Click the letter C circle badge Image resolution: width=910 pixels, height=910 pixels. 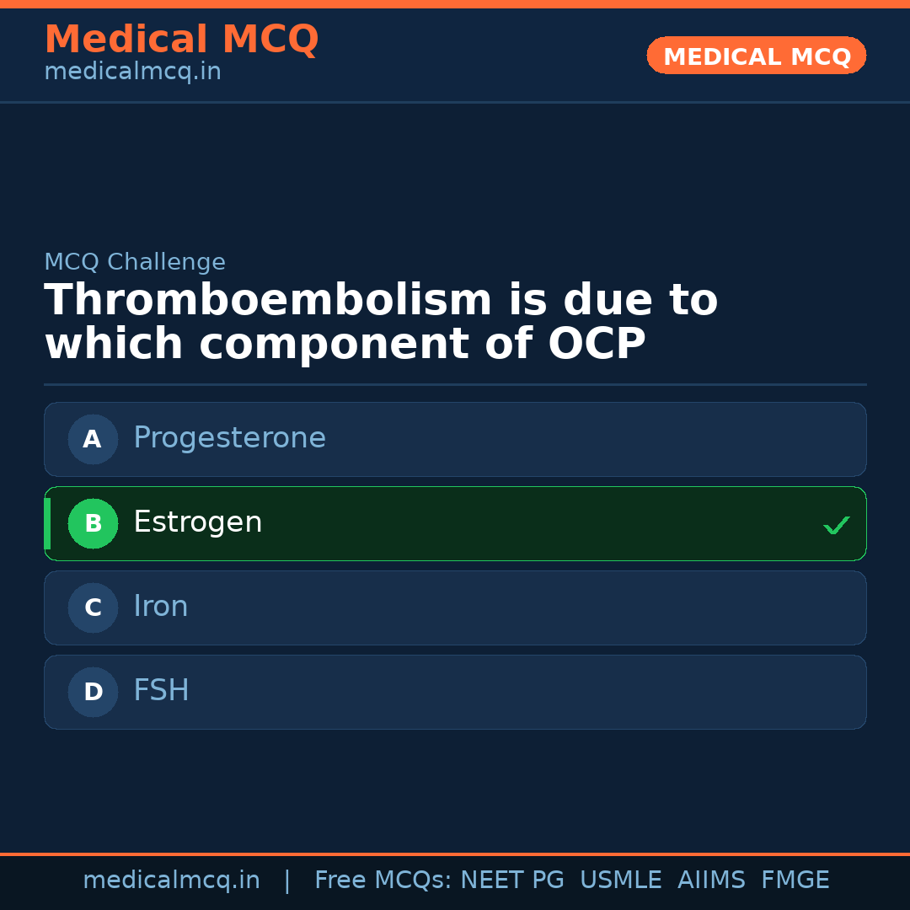click(93, 608)
